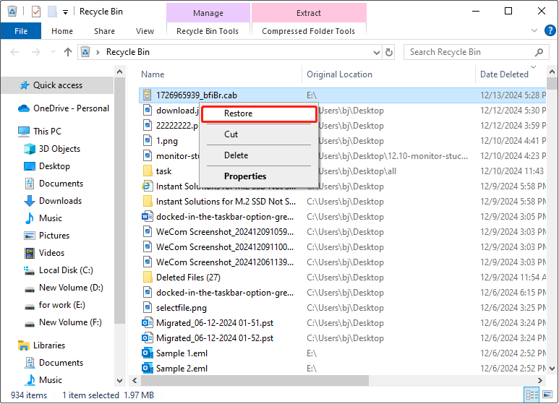Click the file list vertical scrollbar down arrow
Screen dimensions: 559x404
tap(552, 369)
